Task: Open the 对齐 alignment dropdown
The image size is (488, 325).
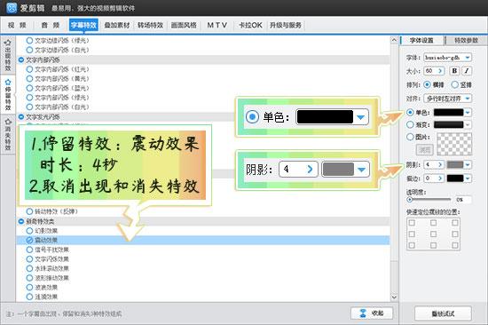Action: click(x=447, y=99)
